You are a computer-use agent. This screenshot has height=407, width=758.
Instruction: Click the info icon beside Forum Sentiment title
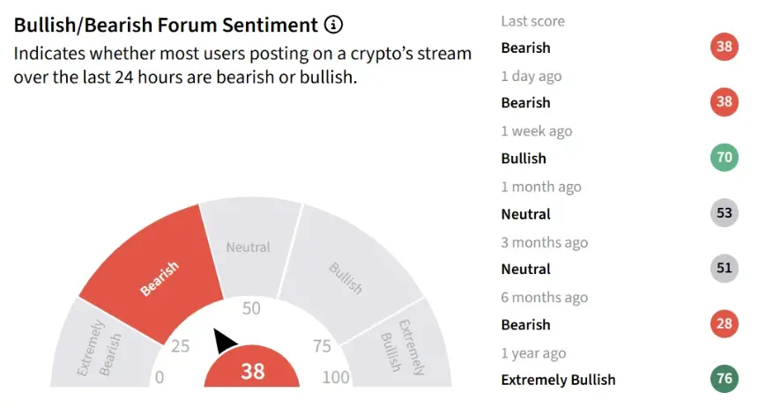point(333,24)
